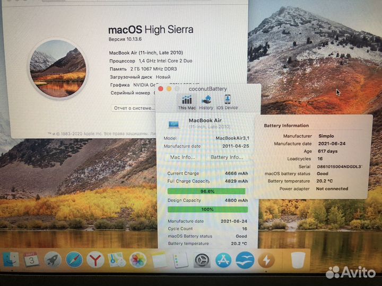
Task: Click the Battery Information heading
Action: [286, 126]
